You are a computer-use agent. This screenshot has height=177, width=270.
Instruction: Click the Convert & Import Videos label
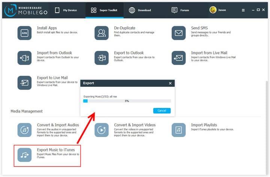[x=135, y=125]
